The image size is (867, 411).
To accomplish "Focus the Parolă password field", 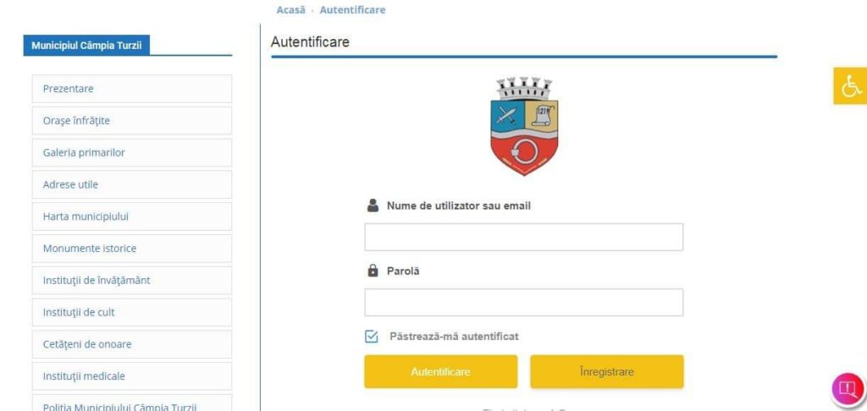I will (523, 303).
